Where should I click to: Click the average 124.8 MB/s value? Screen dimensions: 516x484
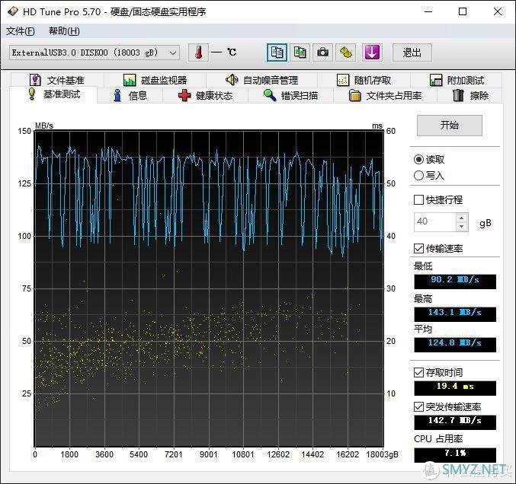point(455,344)
